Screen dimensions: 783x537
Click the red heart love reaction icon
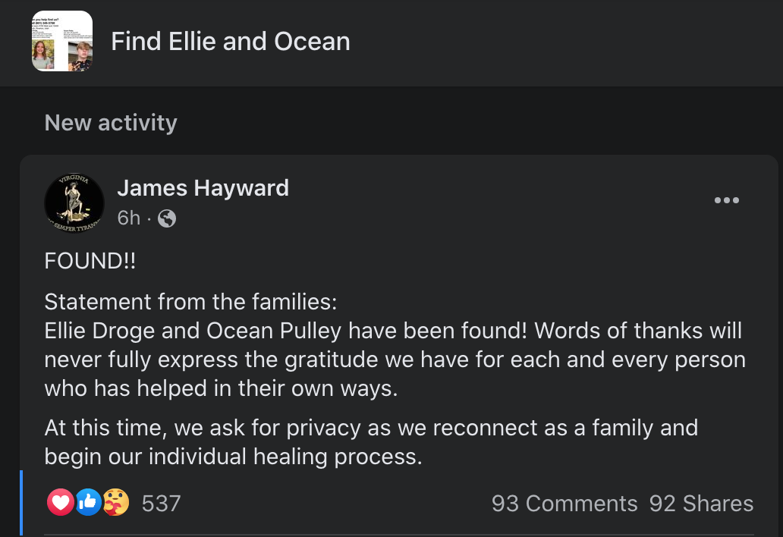click(x=61, y=502)
